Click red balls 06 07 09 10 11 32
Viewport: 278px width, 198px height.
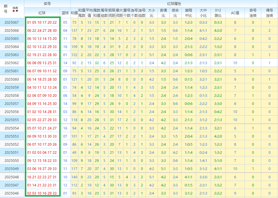pos(42,71)
